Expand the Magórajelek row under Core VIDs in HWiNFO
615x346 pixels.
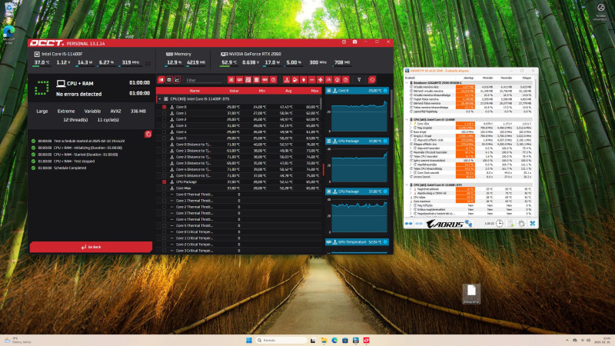pos(411,128)
